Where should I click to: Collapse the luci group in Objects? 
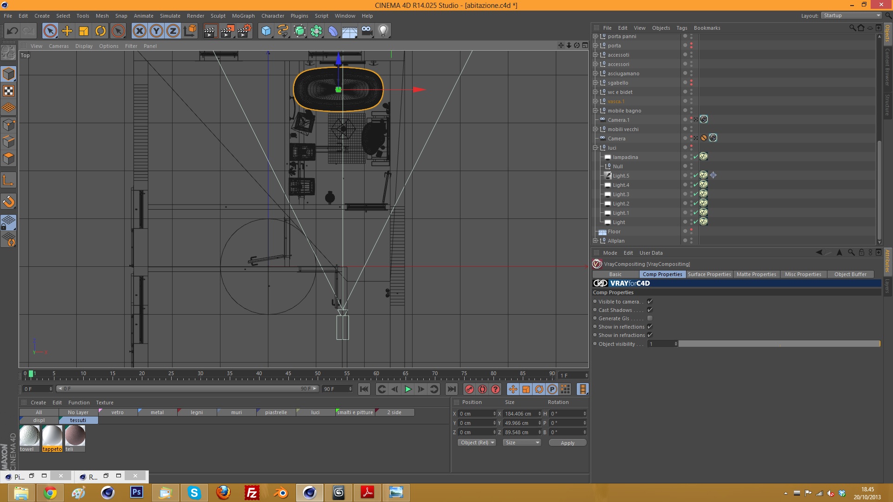(x=595, y=148)
